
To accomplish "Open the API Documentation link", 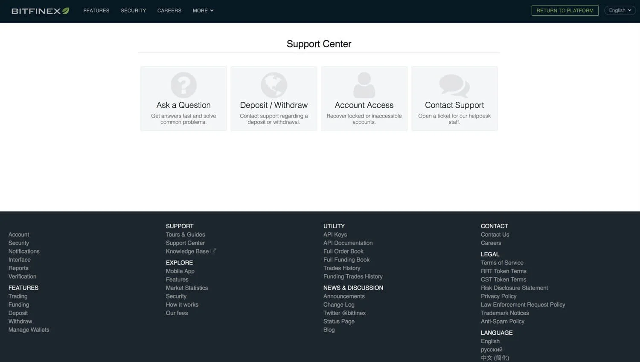I will pyautogui.click(x=348, y=243).
